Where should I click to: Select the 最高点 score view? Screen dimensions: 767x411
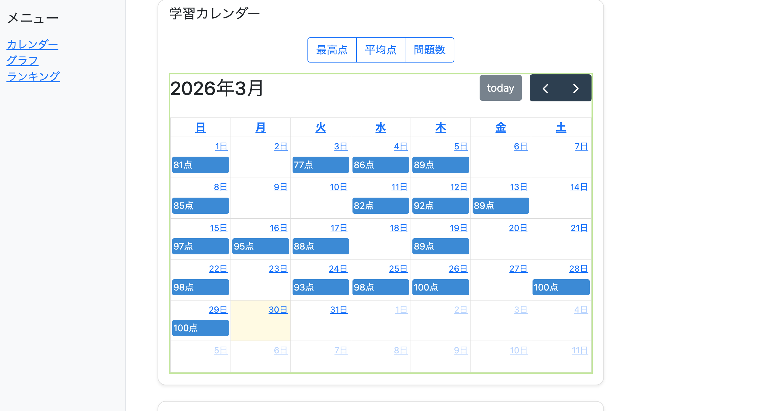[x=332, y=50]
